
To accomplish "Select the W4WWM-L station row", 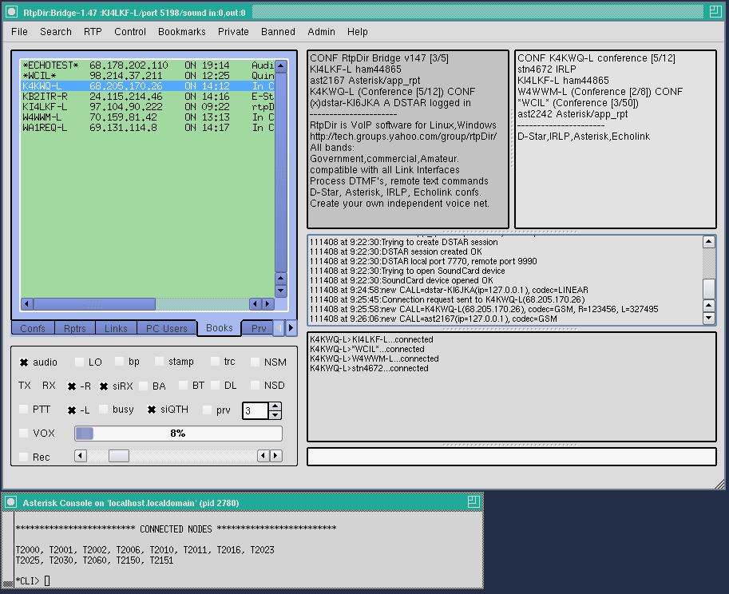I will click(x=148, y=117).
